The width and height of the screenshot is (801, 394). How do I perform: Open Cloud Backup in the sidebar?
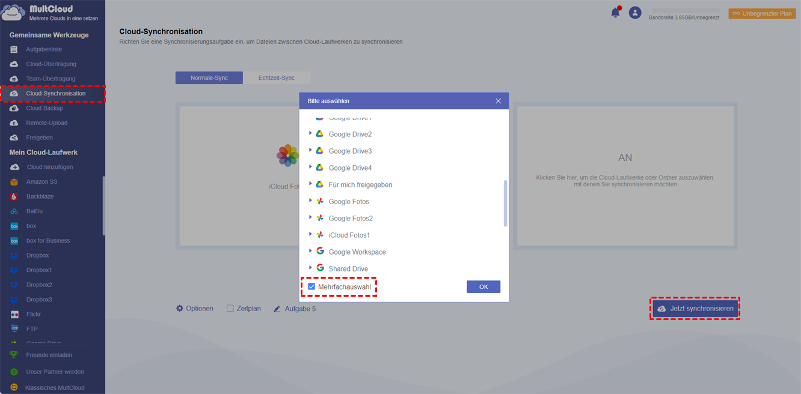pyautogui.click(x=44, y=108)
